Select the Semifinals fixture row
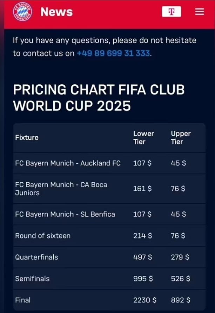This screenshot has height=313, width=215. point(109,279)
